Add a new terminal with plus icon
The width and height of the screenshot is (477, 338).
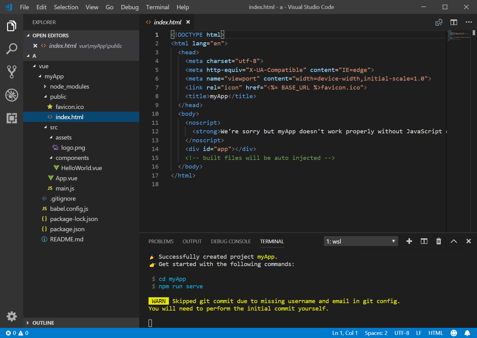pyautogui.click(x=409, y=241)
